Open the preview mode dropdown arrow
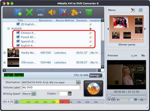This screenshot has width=150, height=111. coord(139,100)
